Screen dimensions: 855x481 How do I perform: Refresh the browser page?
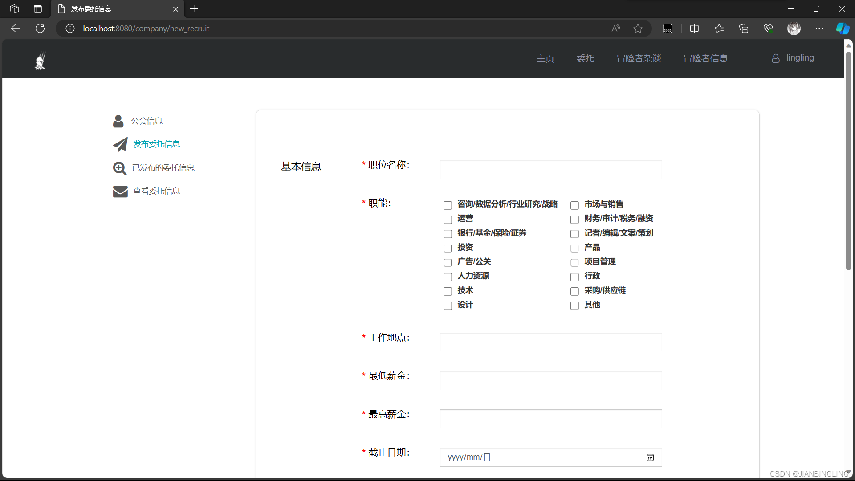[40, 29]
